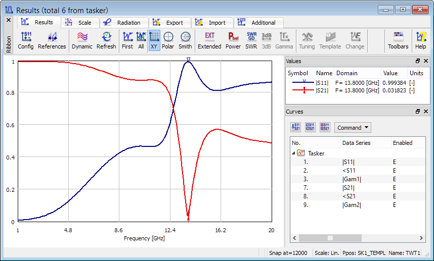434x261 pixels.
Task: Switch to the Scale tab
Action: (x=80, y=23)
